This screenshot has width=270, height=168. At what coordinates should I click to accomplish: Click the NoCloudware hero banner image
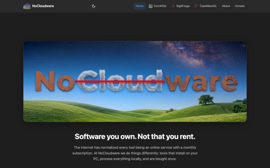135,81
